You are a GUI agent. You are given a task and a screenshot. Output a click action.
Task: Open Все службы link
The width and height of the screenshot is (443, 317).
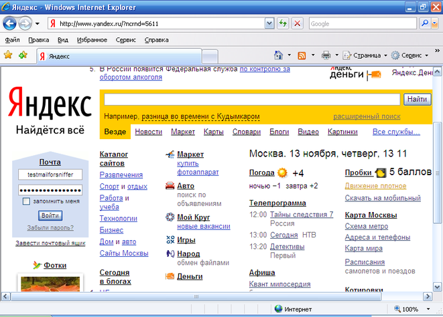tap(396, 132)
